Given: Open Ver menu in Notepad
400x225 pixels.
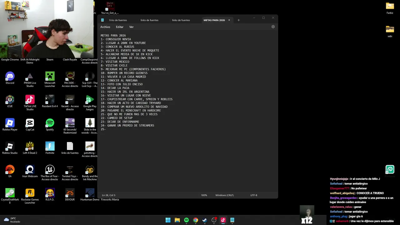Looking at the screenshot, I should pyautogui.click(x=131, y=27).
